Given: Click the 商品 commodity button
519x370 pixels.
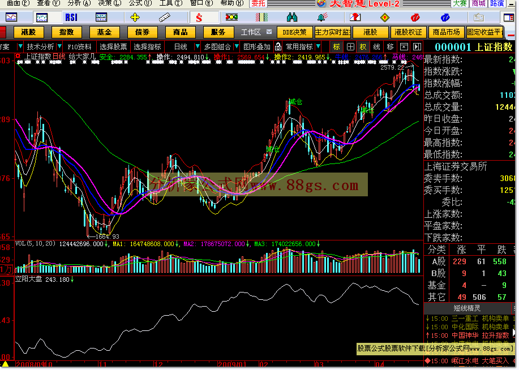Looking at the screenshot, I should [x=181, y=32].
